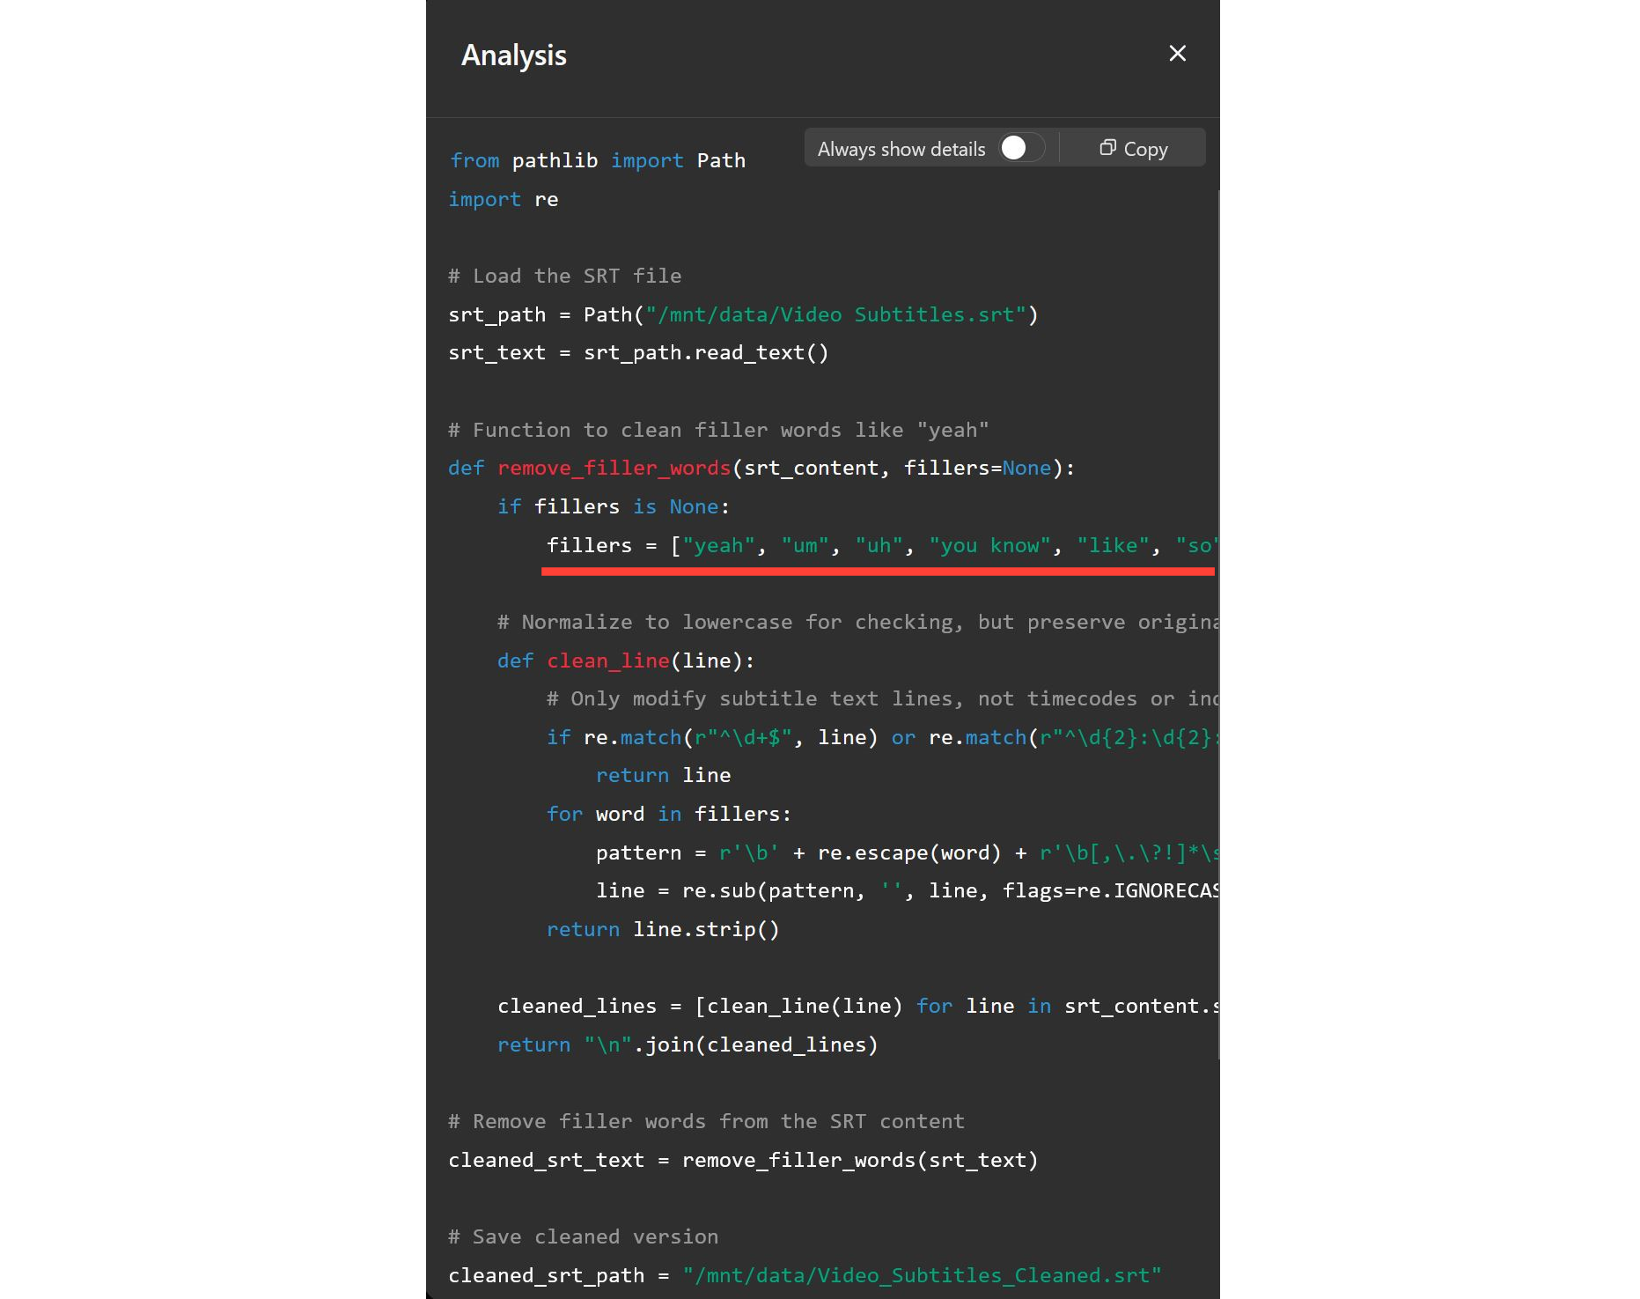The height and width of the screenshot is (1299, 1640).
Task: Click the 'import re' statement
Action: pos(504,198)
